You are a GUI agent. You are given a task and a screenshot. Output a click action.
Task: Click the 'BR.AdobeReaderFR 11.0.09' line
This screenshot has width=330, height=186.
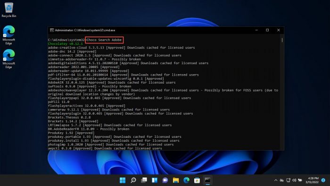point(89,129)
